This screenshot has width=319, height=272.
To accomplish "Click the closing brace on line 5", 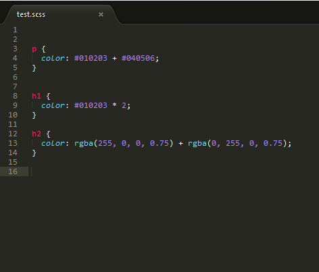I will [x=34, y=68].
